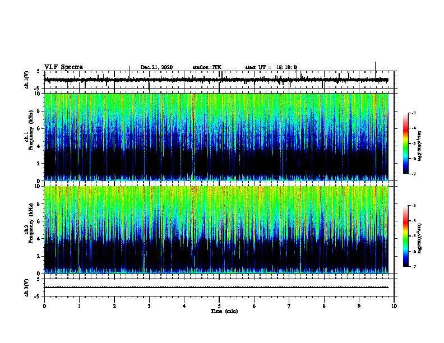Click the "3" tick on Time axis

(x=149, y=305)
